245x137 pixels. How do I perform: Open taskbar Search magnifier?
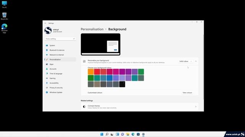click(107, 134)
